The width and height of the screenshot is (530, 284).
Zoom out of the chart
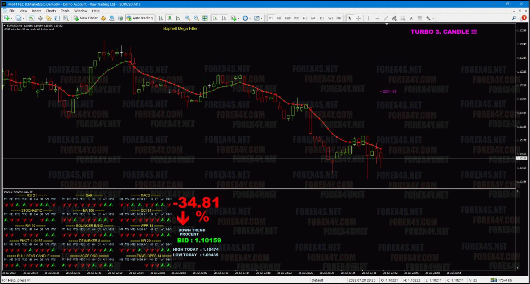point(196,18)
